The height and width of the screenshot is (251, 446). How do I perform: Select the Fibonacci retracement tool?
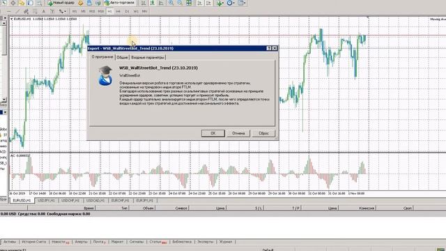coord(35,11)
